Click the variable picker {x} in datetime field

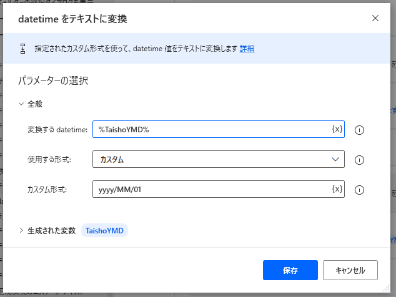337,129
